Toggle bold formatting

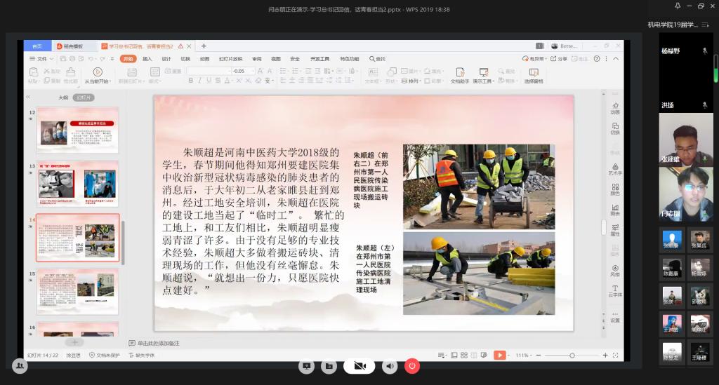click(x=191, y=81)
